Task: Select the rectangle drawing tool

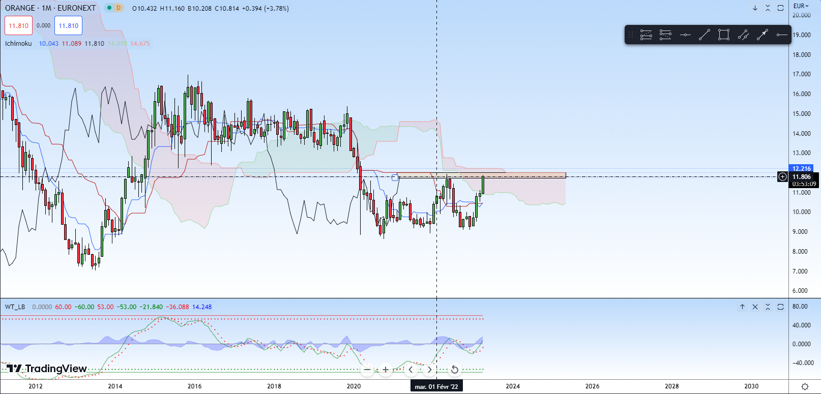Action: coord(724,35)
